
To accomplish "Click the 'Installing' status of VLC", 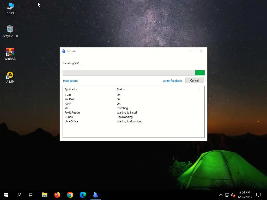I will (x=122, y=108).
